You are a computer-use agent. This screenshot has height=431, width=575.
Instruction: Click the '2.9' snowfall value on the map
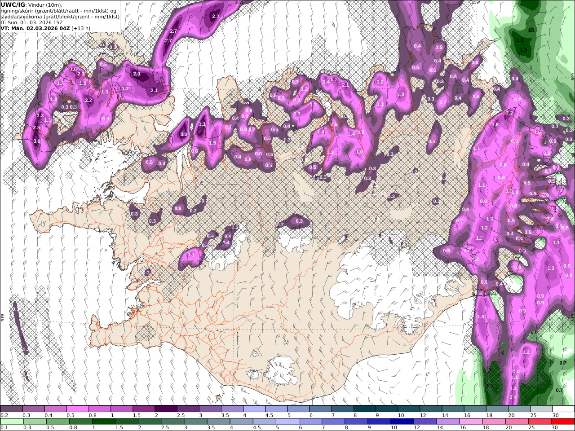[x=137, y=74]
